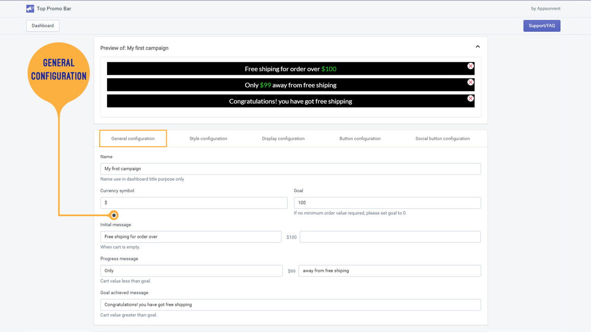591x332 pixels.
Task: Switch to the Display configuration tab
Action: pyautogui.click(x=283, y=138)
